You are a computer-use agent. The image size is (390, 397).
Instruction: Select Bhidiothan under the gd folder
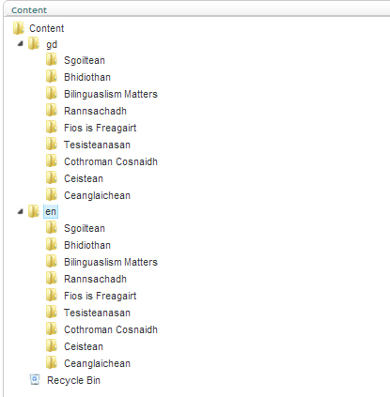tap(87, 77)
